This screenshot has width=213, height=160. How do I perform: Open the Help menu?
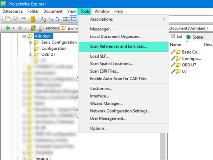[118, 11]
